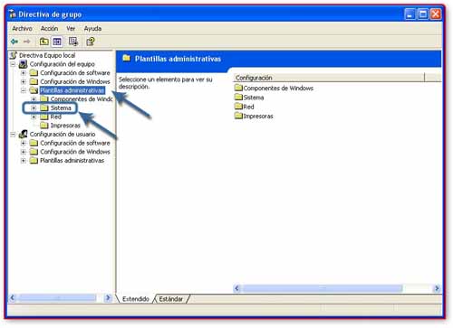Switch to the Extendido tab
Image resolution: width=453 pixels, height=328 pixels.
pos(136,299)
